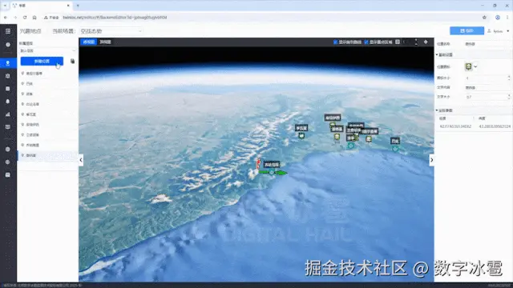
Task: Toggle the first blue checkbox in the viewport toolbar
Action: (x=335, y=42)
